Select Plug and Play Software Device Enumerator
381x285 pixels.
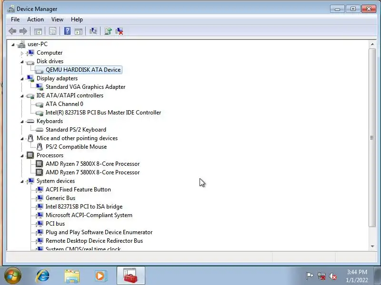coord(99,232)
